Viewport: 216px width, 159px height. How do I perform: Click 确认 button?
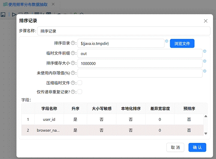[197, 147]
